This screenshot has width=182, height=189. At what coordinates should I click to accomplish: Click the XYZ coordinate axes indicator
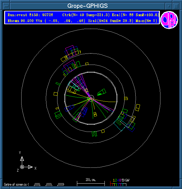[x=24, y=163]
